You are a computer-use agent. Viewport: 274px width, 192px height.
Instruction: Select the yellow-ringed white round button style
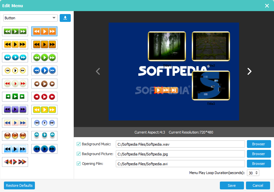click(x=15, y=71)
